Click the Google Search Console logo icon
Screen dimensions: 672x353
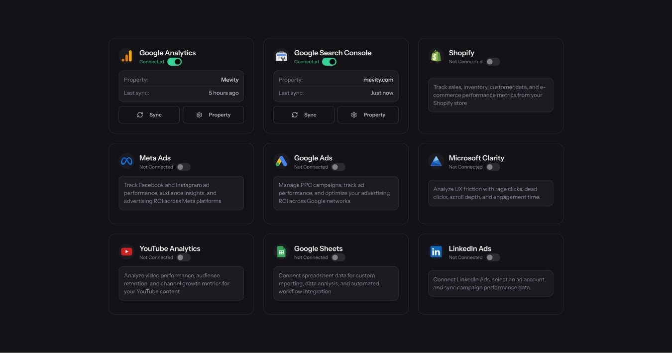click(x=281, y=56)
